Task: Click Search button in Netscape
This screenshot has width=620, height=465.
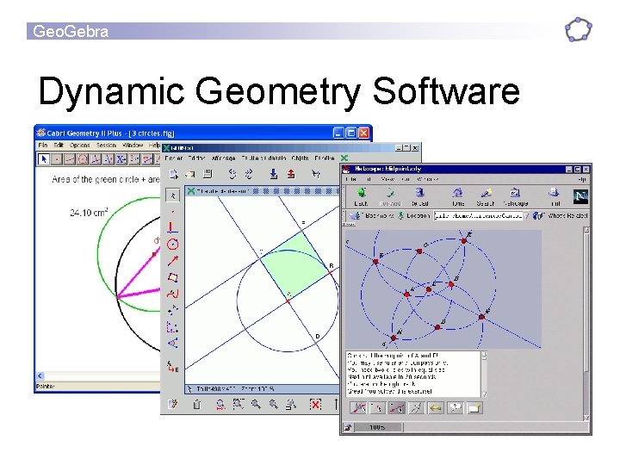Action: pos(486,196)
